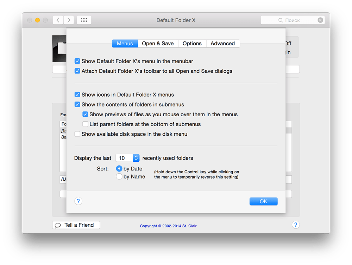Switch to the Menus tab
This screenshot has height=265, width=352.
pos(125,44)
